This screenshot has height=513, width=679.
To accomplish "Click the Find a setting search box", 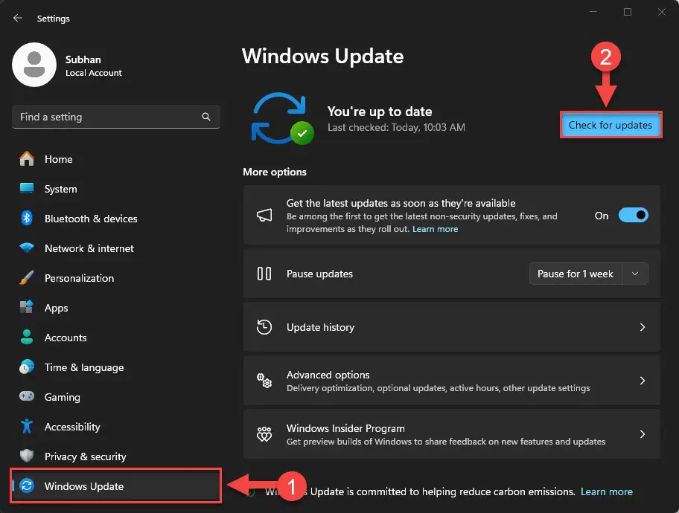I will coord(116,117).
